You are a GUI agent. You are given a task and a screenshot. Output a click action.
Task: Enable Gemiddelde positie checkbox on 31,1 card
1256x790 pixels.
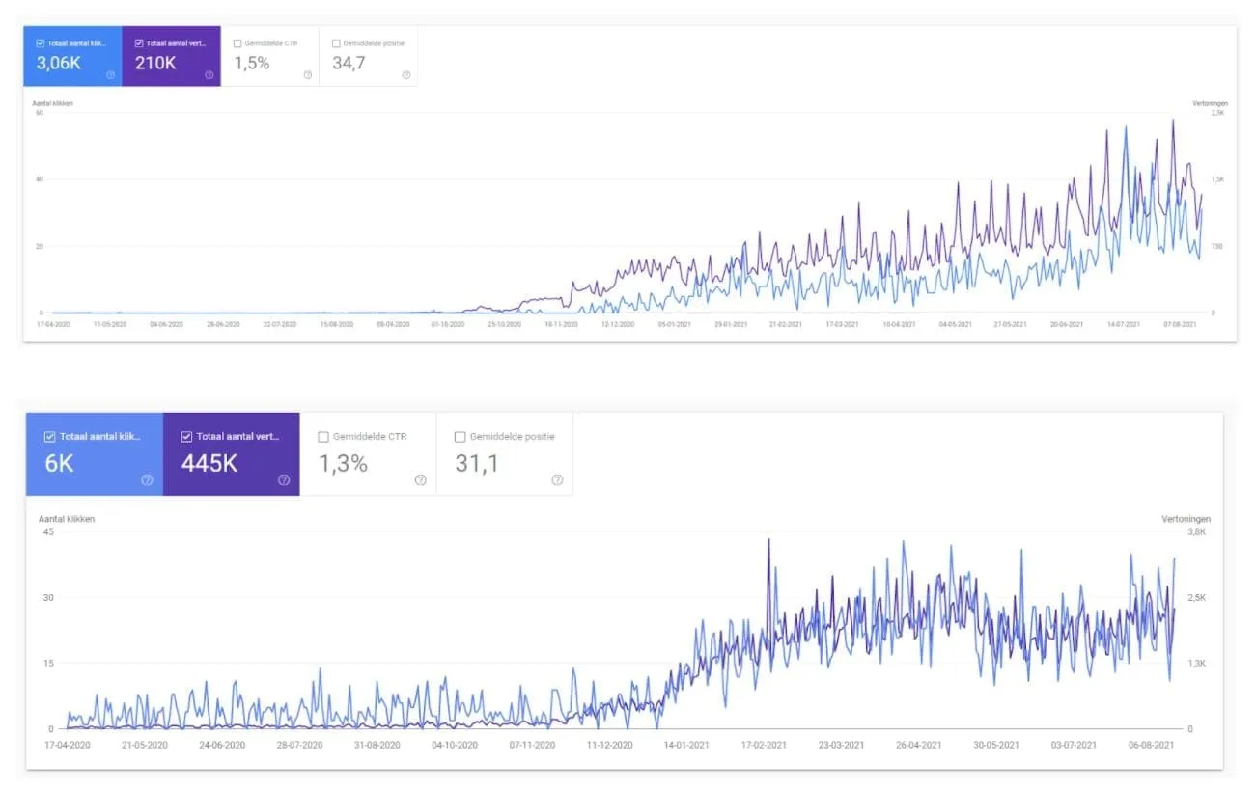tap(461, 437)
